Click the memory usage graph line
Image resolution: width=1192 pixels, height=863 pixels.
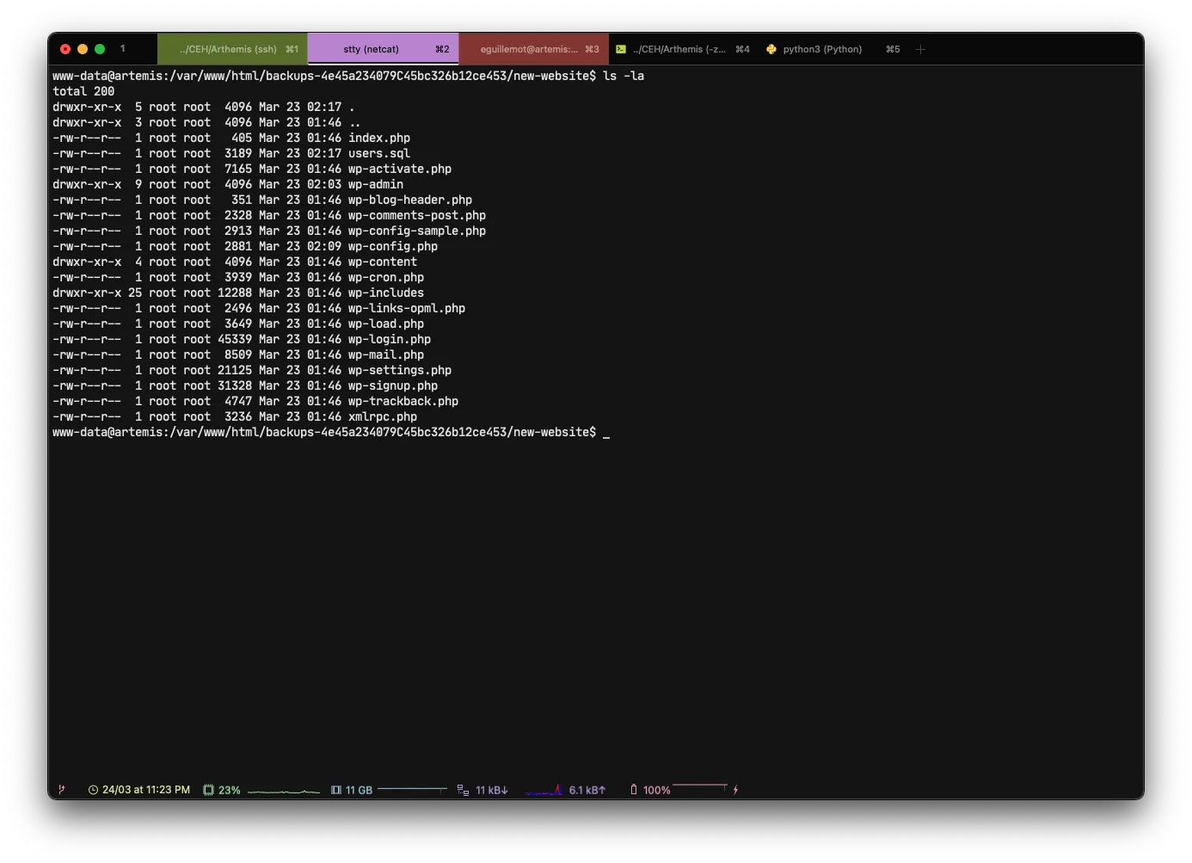(x=412, y=789)
